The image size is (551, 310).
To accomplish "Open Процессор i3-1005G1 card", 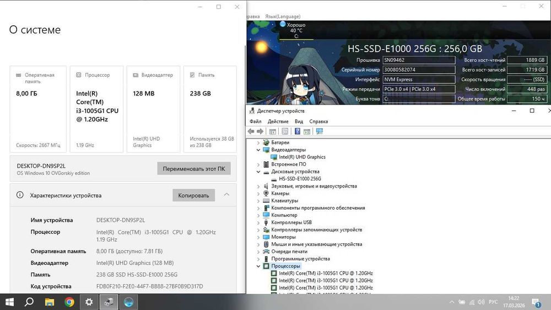I will point(96,109).
